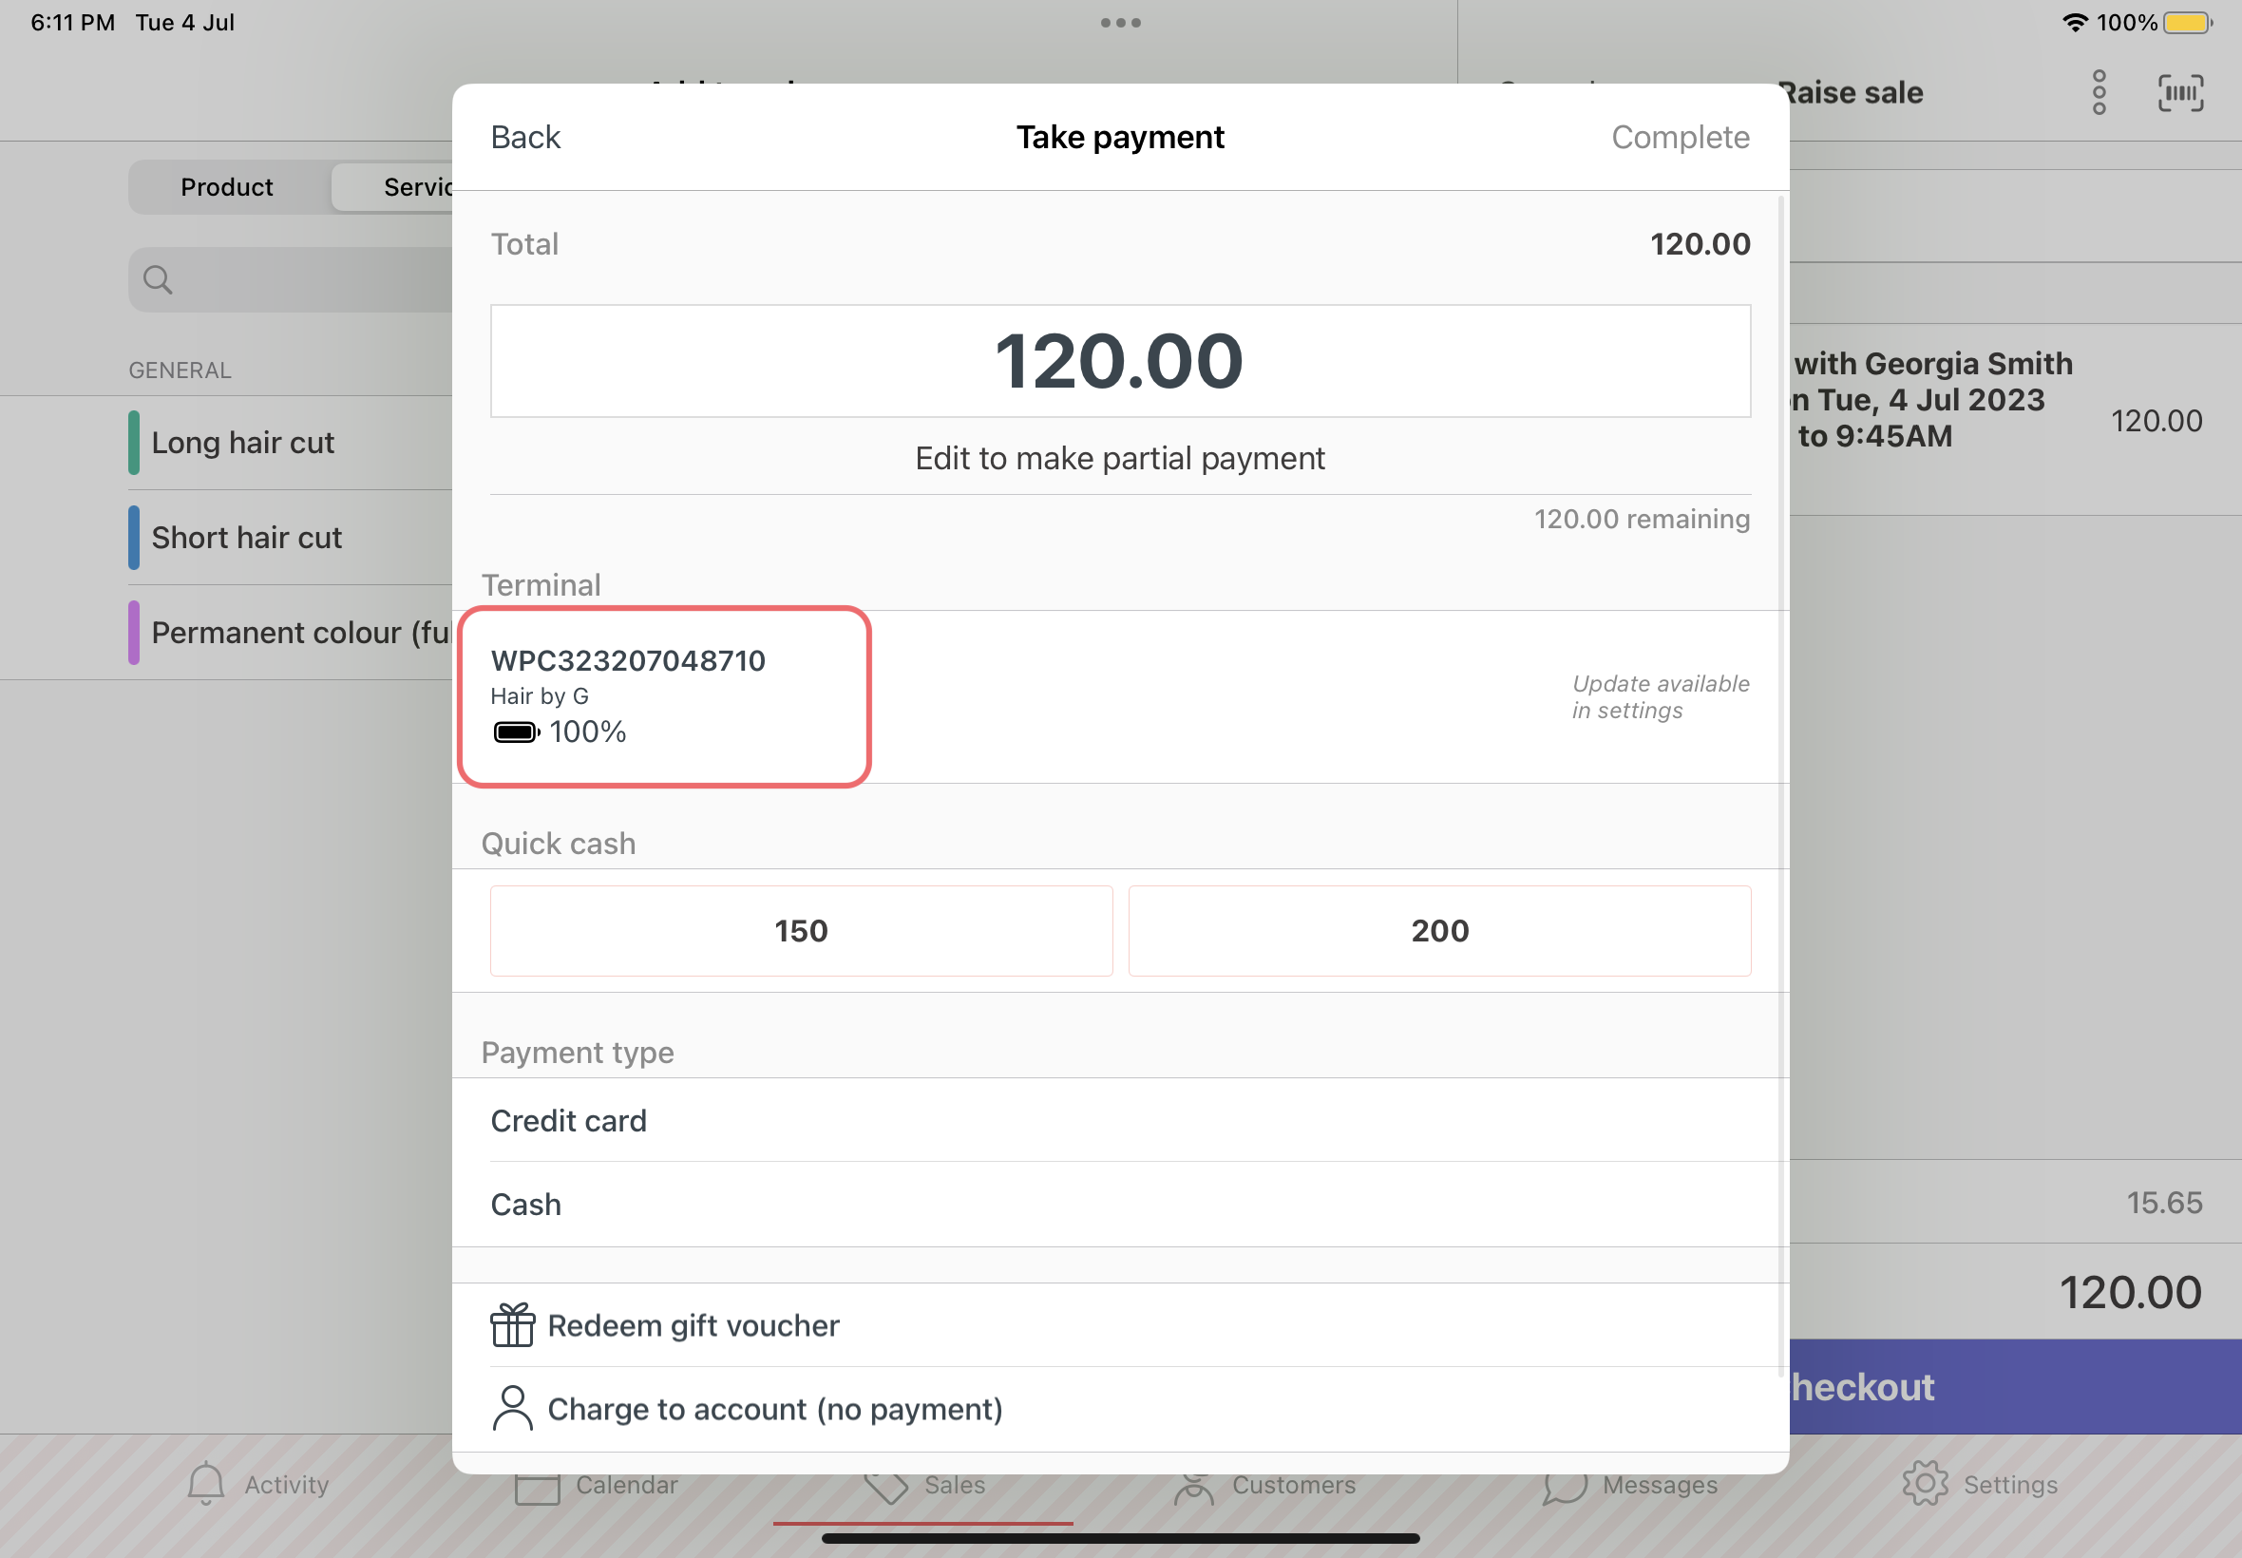Tap the multitasking three dots at top
This screenshot has width=2242, height=1558.
[x=1120, y=23]
